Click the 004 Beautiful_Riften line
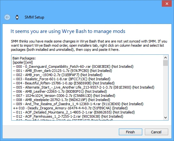Image resolution: width=174 pixels, height=141 pixels. (x=63, y=83)
